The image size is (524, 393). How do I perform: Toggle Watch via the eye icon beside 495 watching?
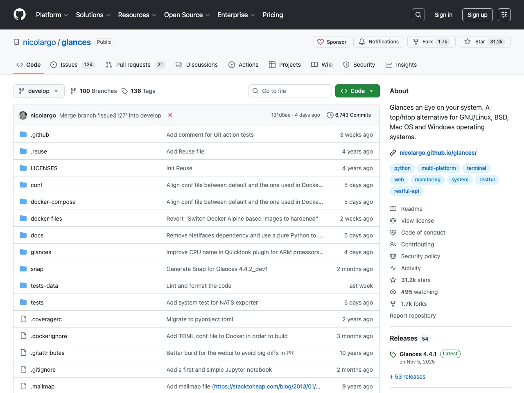coord(393,292)
